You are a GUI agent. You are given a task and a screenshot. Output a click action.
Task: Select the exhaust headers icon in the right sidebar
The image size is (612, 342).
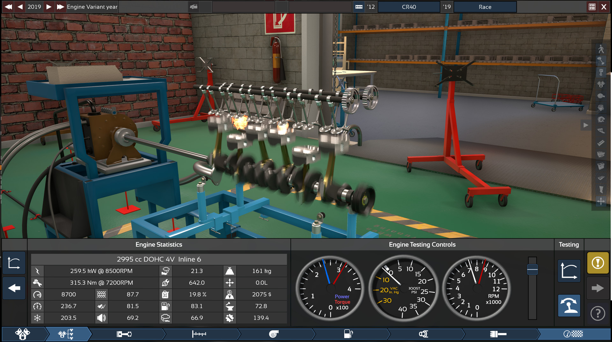coord(601,130)
